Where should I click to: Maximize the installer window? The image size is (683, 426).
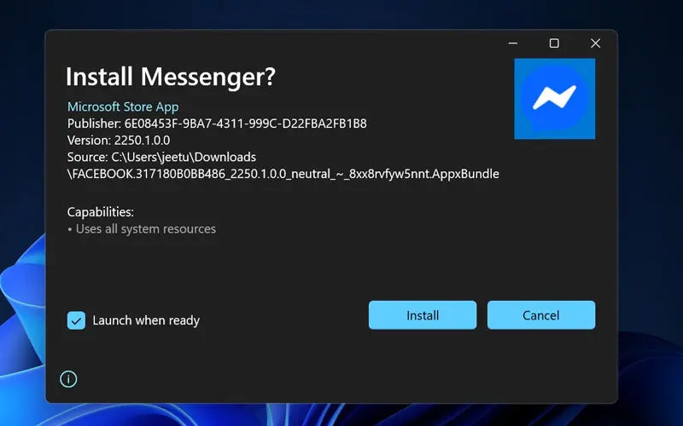pyautogui.click(x=554, y=43)
